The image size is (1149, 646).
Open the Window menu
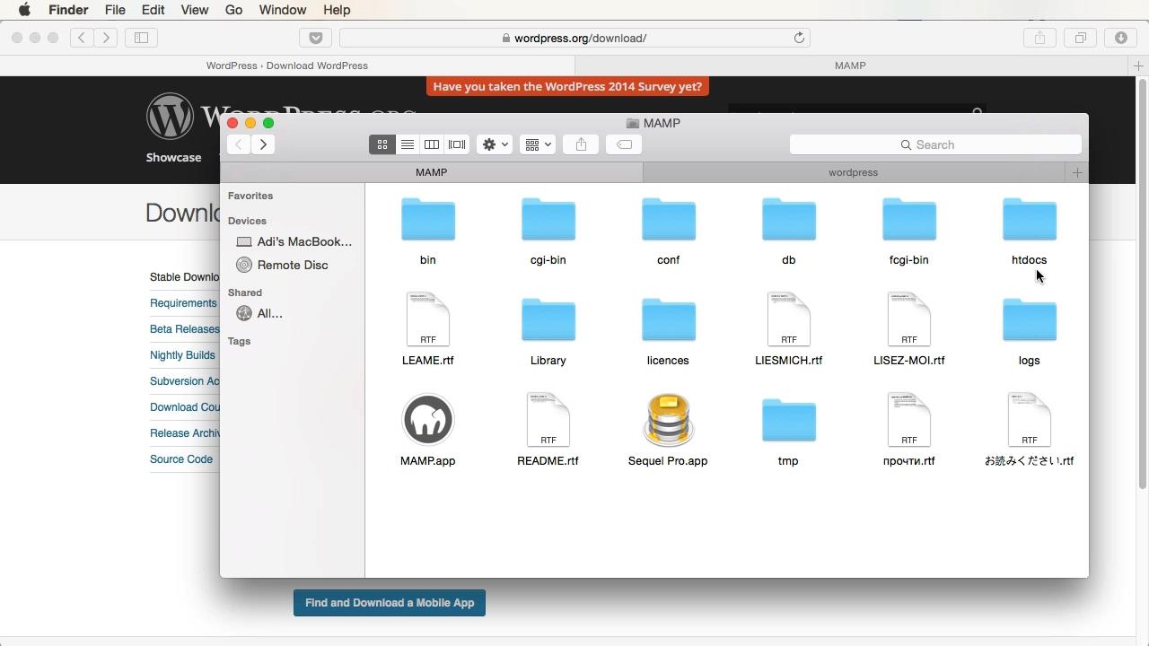[x=283, y=10]
